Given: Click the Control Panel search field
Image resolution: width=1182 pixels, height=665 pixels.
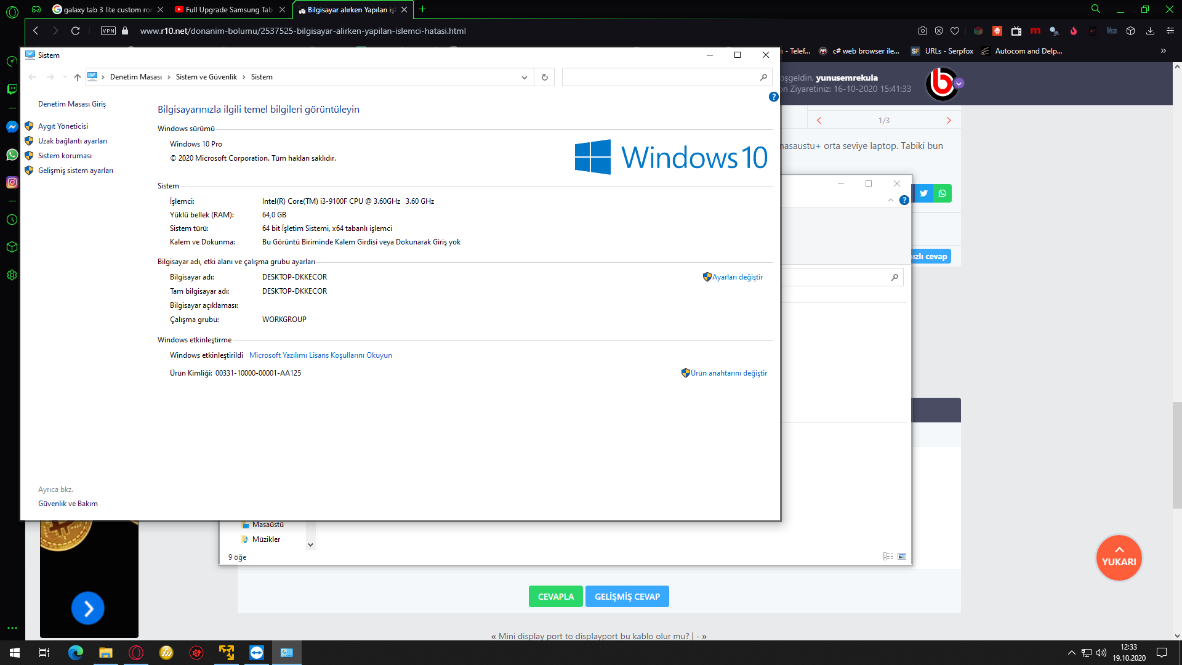Looking at the screenshot, I should (x=667, y=77).
